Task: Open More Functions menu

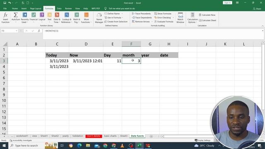Action: click(86, 18)
